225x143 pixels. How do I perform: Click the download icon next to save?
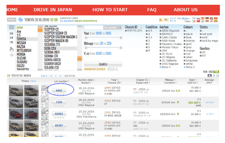point(117,69)
